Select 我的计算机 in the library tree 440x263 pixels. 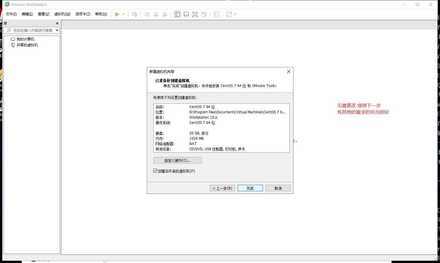pyautogui.click(x=25, y=39)
